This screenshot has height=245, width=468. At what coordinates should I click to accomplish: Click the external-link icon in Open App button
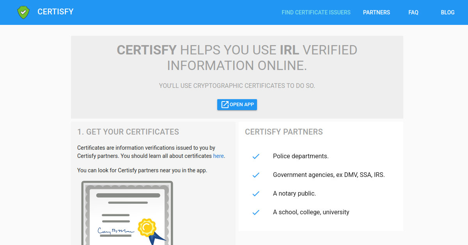pyautogui.click(x=225, y=105)
